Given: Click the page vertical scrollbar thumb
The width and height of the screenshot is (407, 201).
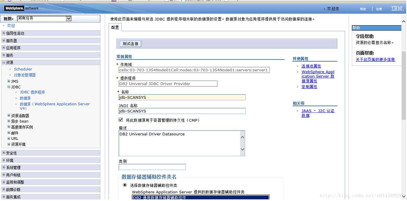Looking at the screenshot, I should (404, 85).
